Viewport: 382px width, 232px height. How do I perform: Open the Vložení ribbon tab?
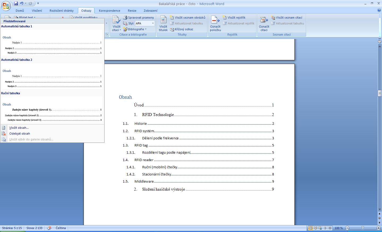click(x=37, y=11)
